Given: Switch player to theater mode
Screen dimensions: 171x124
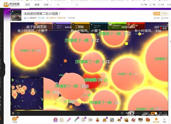Looking at the screenshot, I should click(x=160, y=113).
